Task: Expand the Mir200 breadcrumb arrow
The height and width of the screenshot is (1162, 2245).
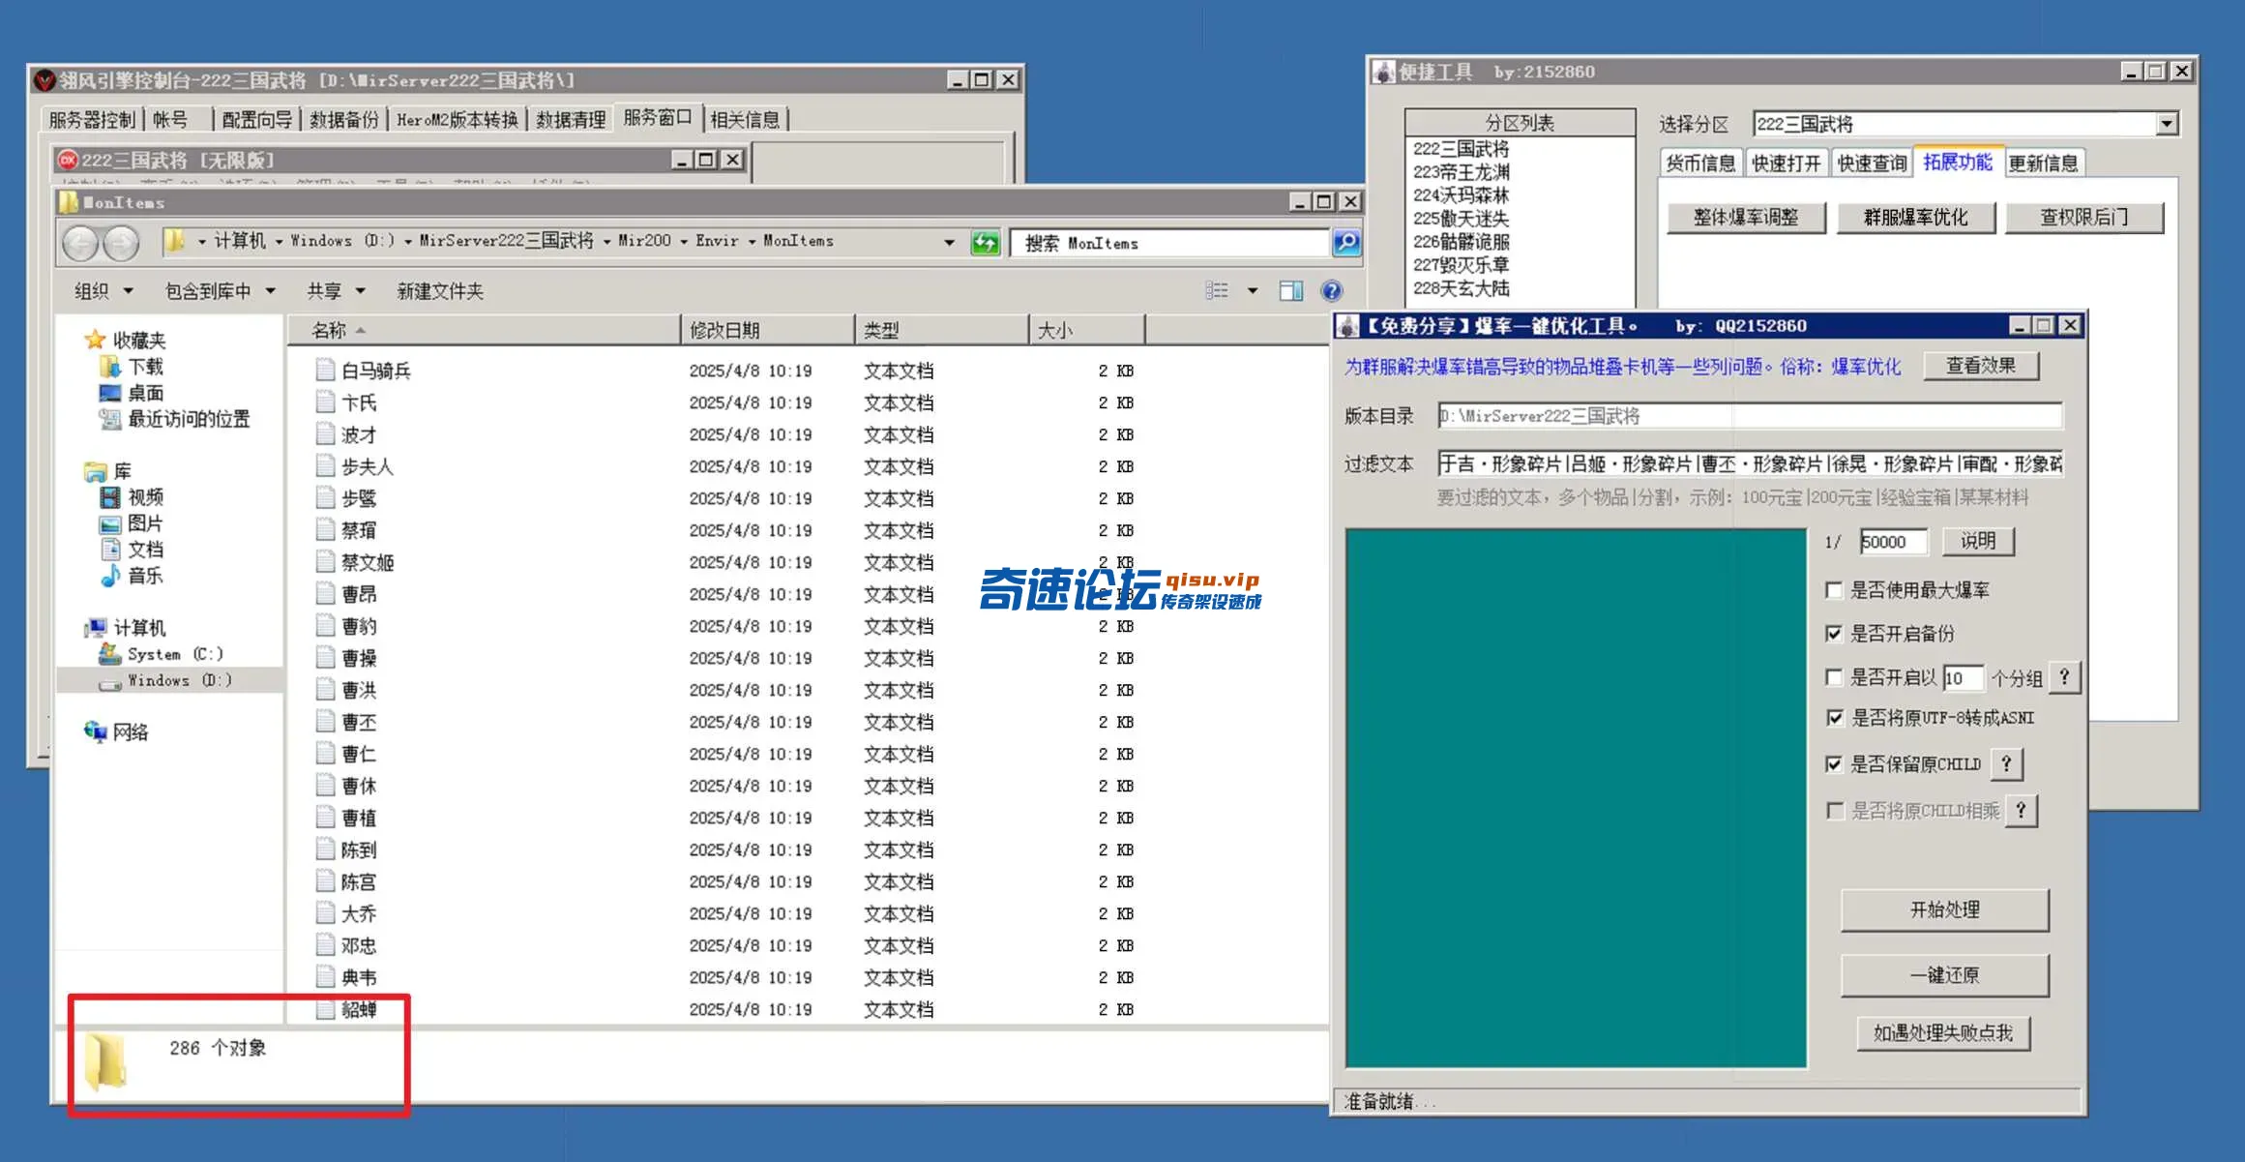Action: 684,242
